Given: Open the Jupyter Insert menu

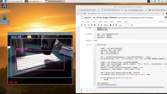Looking at the screenshot, I should click(100, 22).
